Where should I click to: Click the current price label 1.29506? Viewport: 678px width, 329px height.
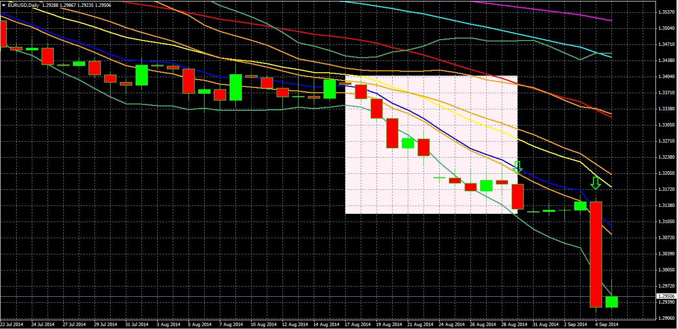(667, 296)
